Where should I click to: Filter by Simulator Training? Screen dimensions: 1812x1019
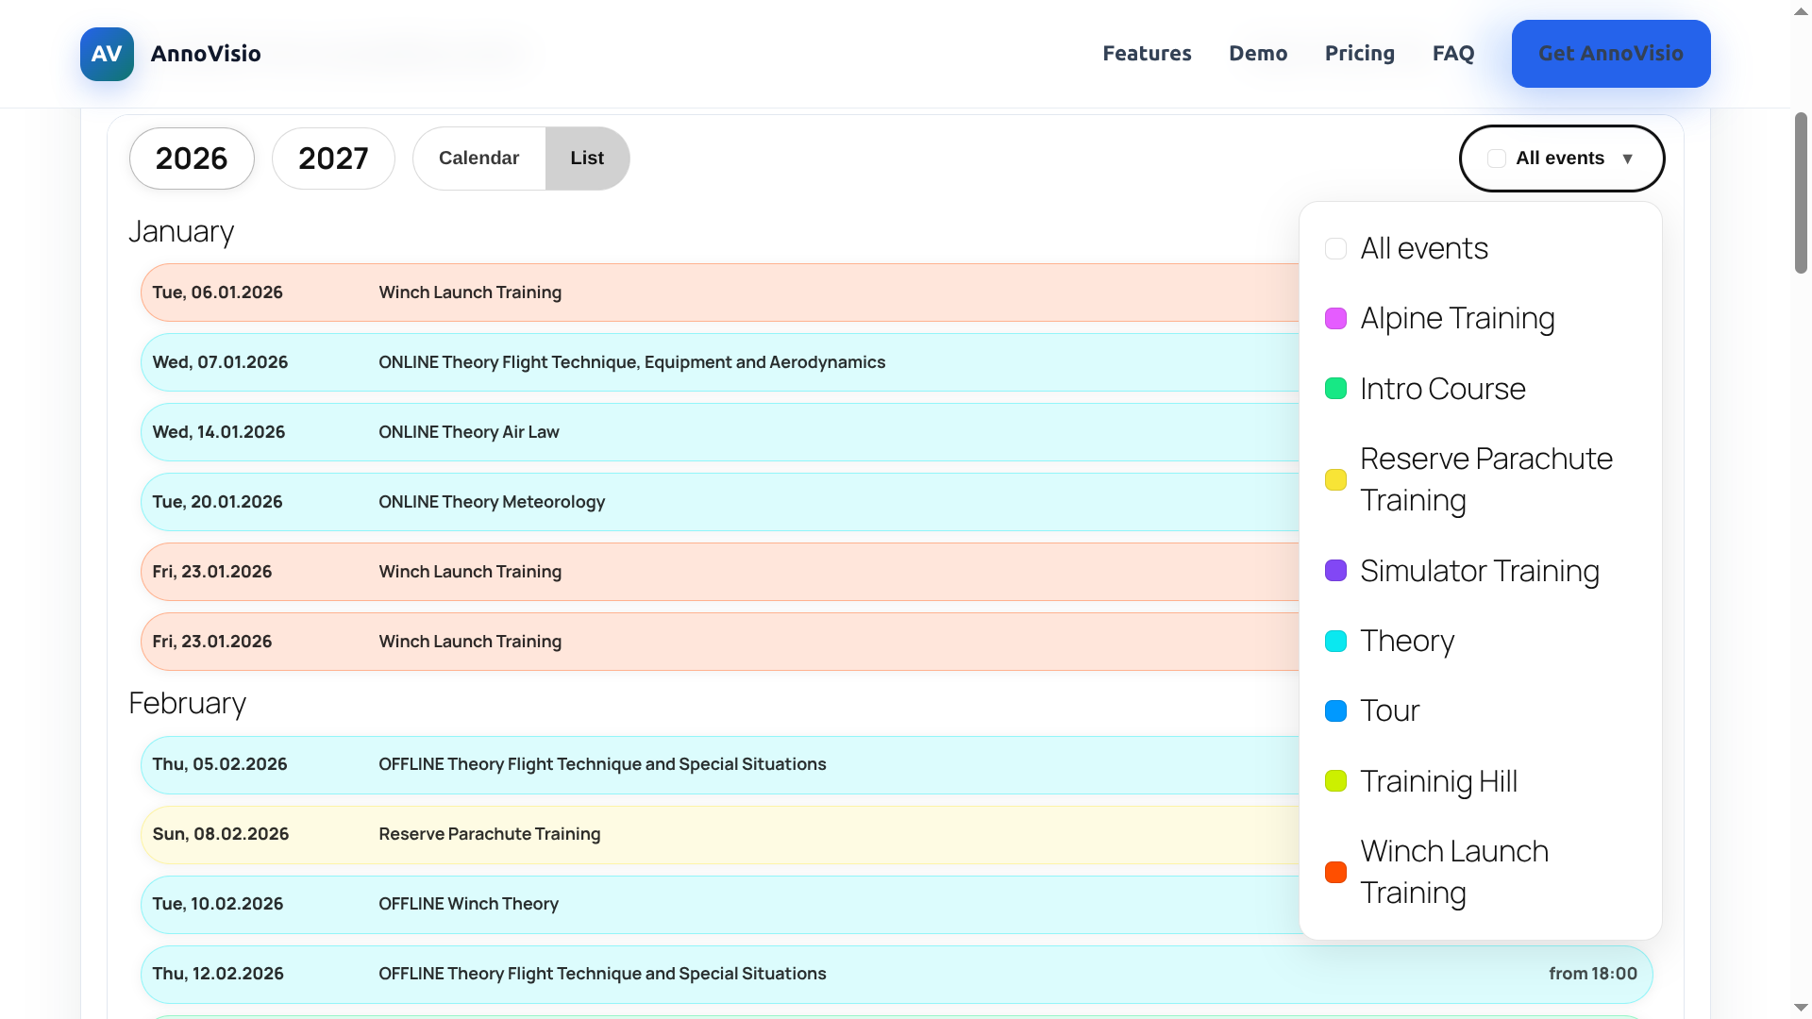[x=1480, y=571]
